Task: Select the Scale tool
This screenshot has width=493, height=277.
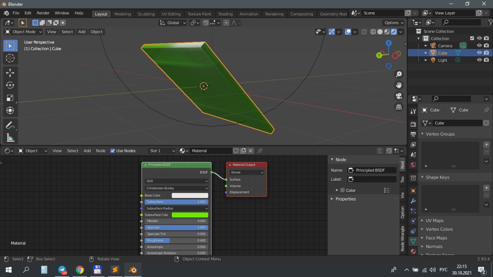Action: click(10, 98)
